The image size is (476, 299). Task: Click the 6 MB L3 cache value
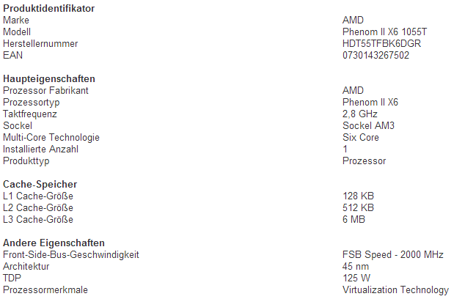coord(354,220)
